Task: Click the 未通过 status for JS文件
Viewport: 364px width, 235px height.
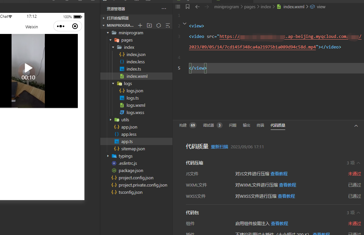Action: pyautogui.click(x=354, y=174)
